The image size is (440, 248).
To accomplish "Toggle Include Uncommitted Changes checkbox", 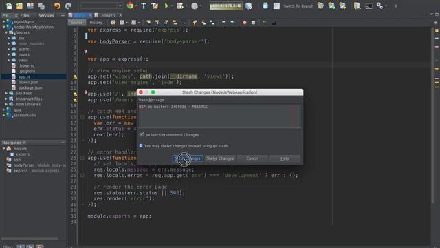I will [x=142, y=135].
